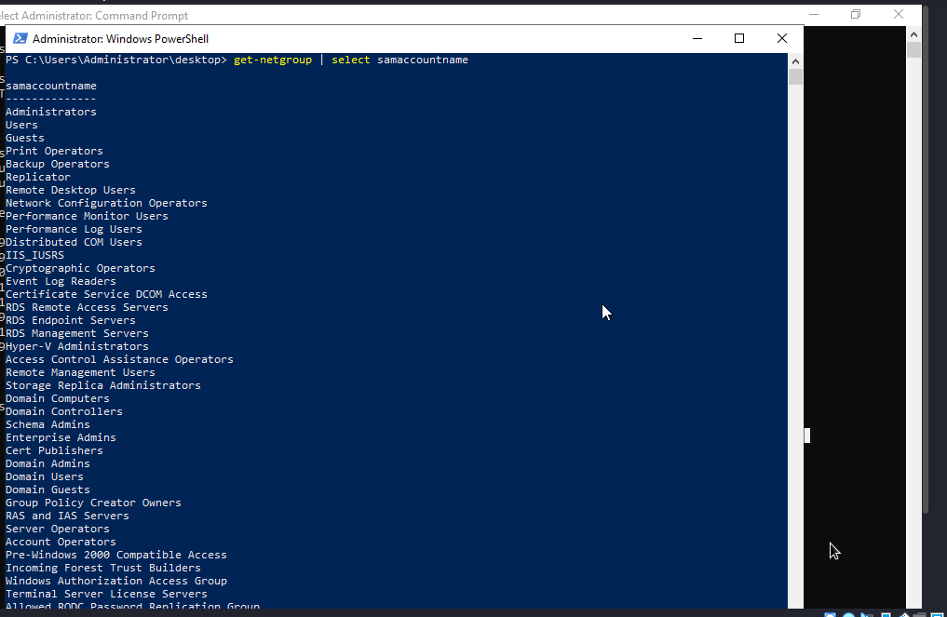Select the 'Distributed COM Users' line

tap(74, 242)
